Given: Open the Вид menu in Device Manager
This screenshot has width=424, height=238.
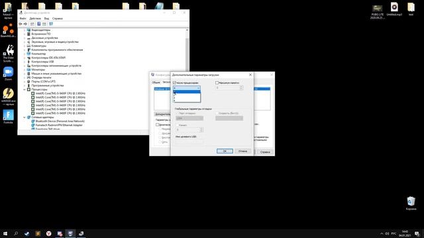Looking at the screenshot, I should 46,19.
